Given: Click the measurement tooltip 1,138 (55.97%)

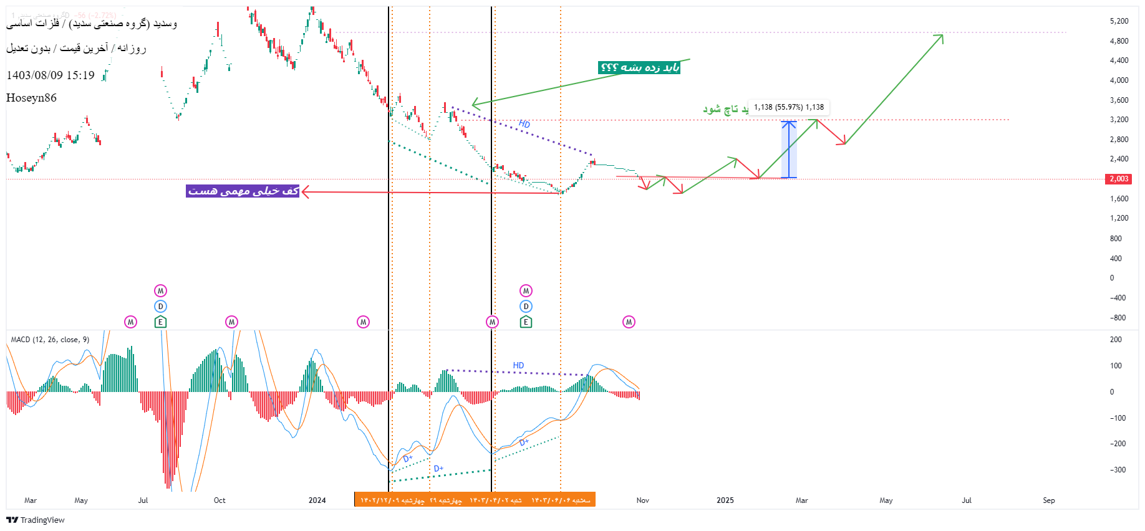Looking at the screenshot, I should 789,107.
